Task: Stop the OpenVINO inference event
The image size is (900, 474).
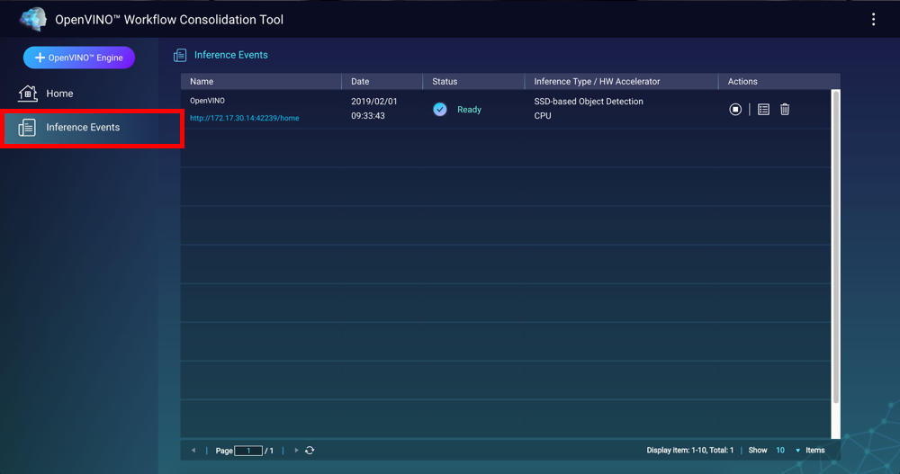Action: coord(735,110)
